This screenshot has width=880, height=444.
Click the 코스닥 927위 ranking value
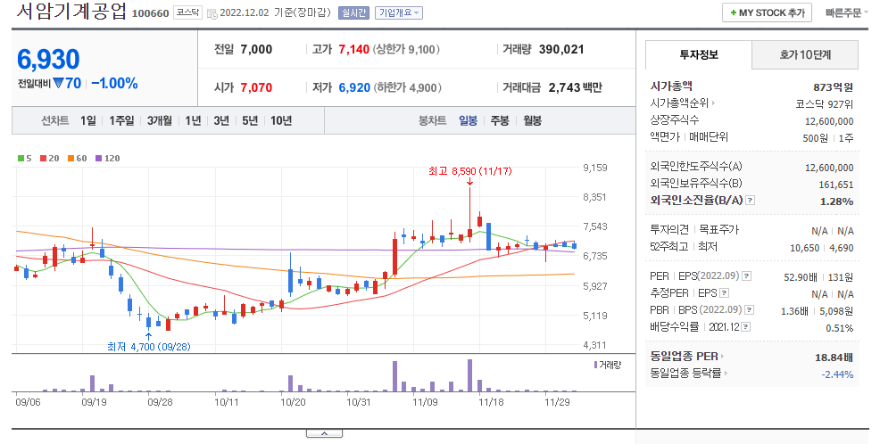825,103
